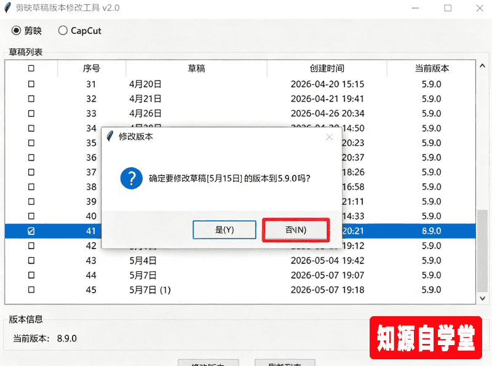Click the feather icon in dialog title
492x366 pixels.
tap(110, 136)
